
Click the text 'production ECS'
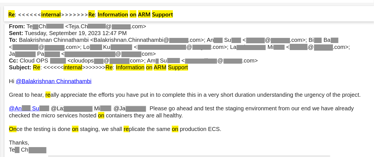coord(200,129)
